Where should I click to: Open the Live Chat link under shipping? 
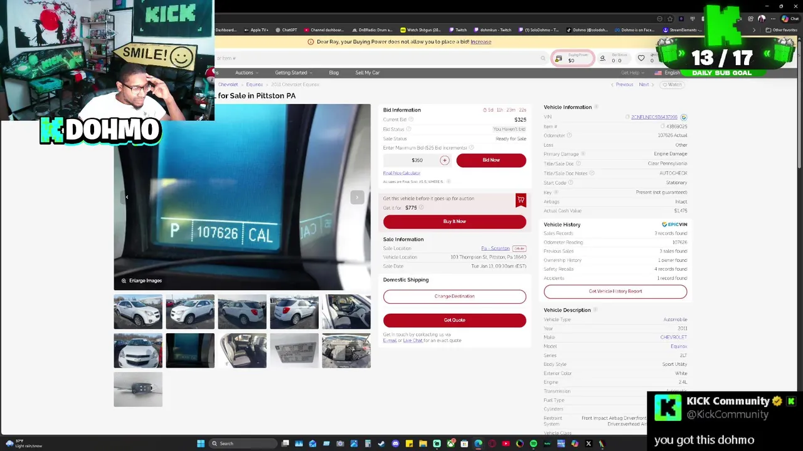click(413, 341)
